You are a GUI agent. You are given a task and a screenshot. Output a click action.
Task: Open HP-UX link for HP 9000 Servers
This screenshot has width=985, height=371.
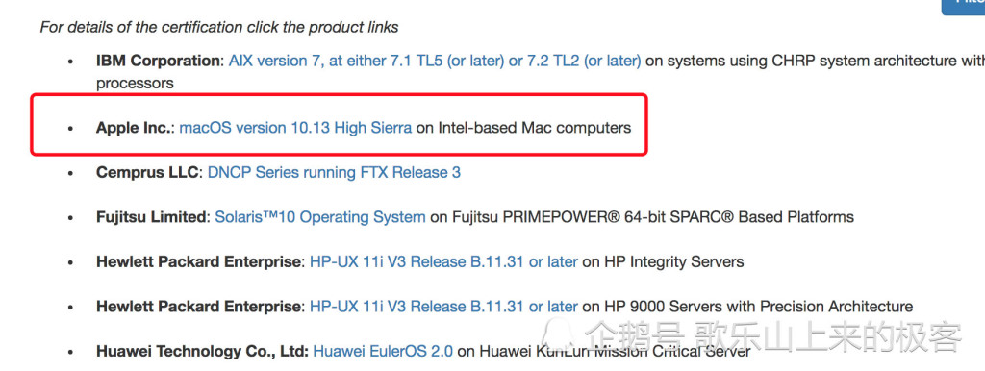443,307
